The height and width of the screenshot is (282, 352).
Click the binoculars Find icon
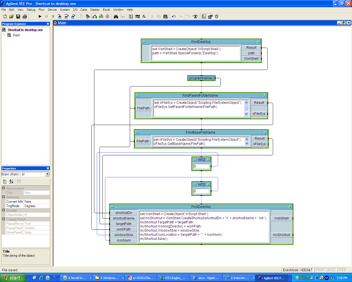pyautogui.click(x=116, y=17)
